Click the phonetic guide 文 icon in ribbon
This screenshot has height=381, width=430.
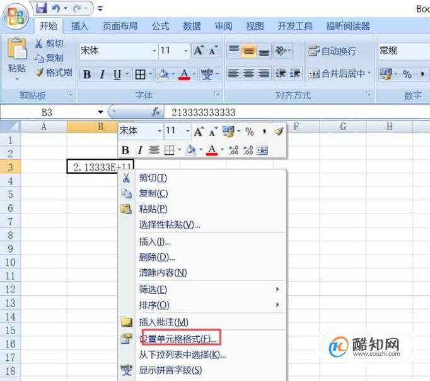[207, 74]
